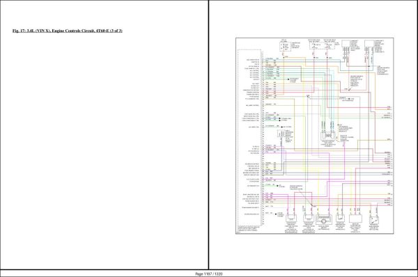The width and height of the screenshot is (418, 277).
Task: Click the blank area below the Fig. 17 title
Action: (104, 149)
